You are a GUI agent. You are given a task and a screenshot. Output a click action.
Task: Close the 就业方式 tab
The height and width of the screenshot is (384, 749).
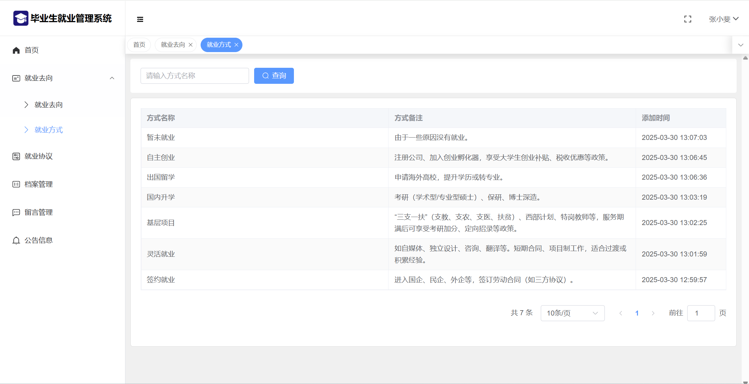pos(236,45)
